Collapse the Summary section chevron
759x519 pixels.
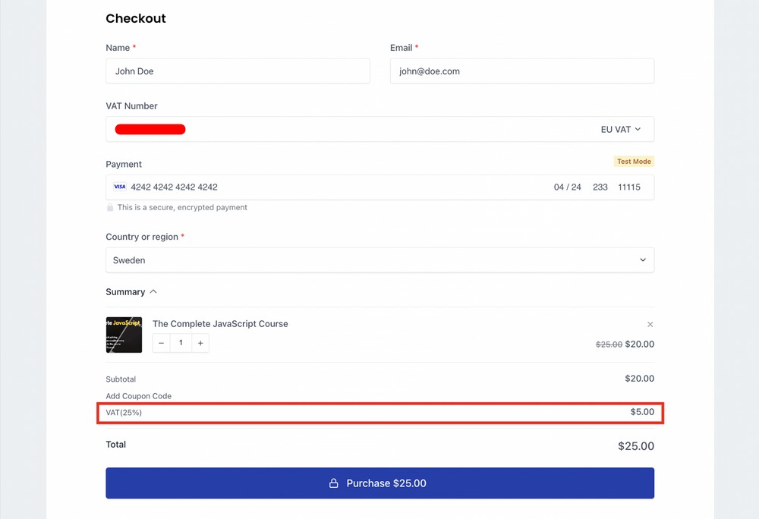(152, 291)
